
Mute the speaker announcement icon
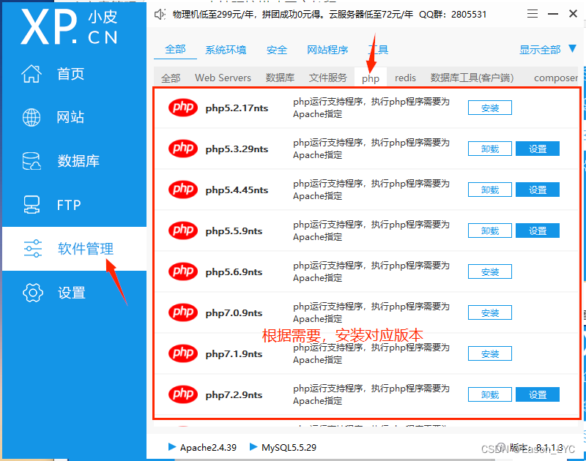click(x=160, y=15)
